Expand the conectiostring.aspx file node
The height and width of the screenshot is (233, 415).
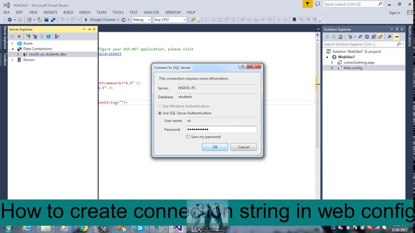click(x=332, y=62)
